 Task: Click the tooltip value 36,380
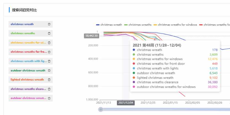click(213, 82)
